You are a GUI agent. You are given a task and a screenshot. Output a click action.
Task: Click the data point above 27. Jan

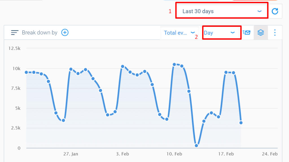click(x=71, y=69)
